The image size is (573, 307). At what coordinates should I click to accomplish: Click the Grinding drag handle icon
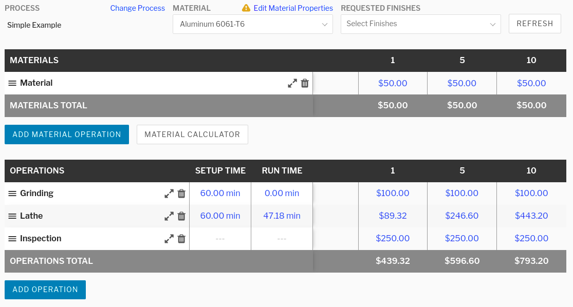[x=12, y=194]
